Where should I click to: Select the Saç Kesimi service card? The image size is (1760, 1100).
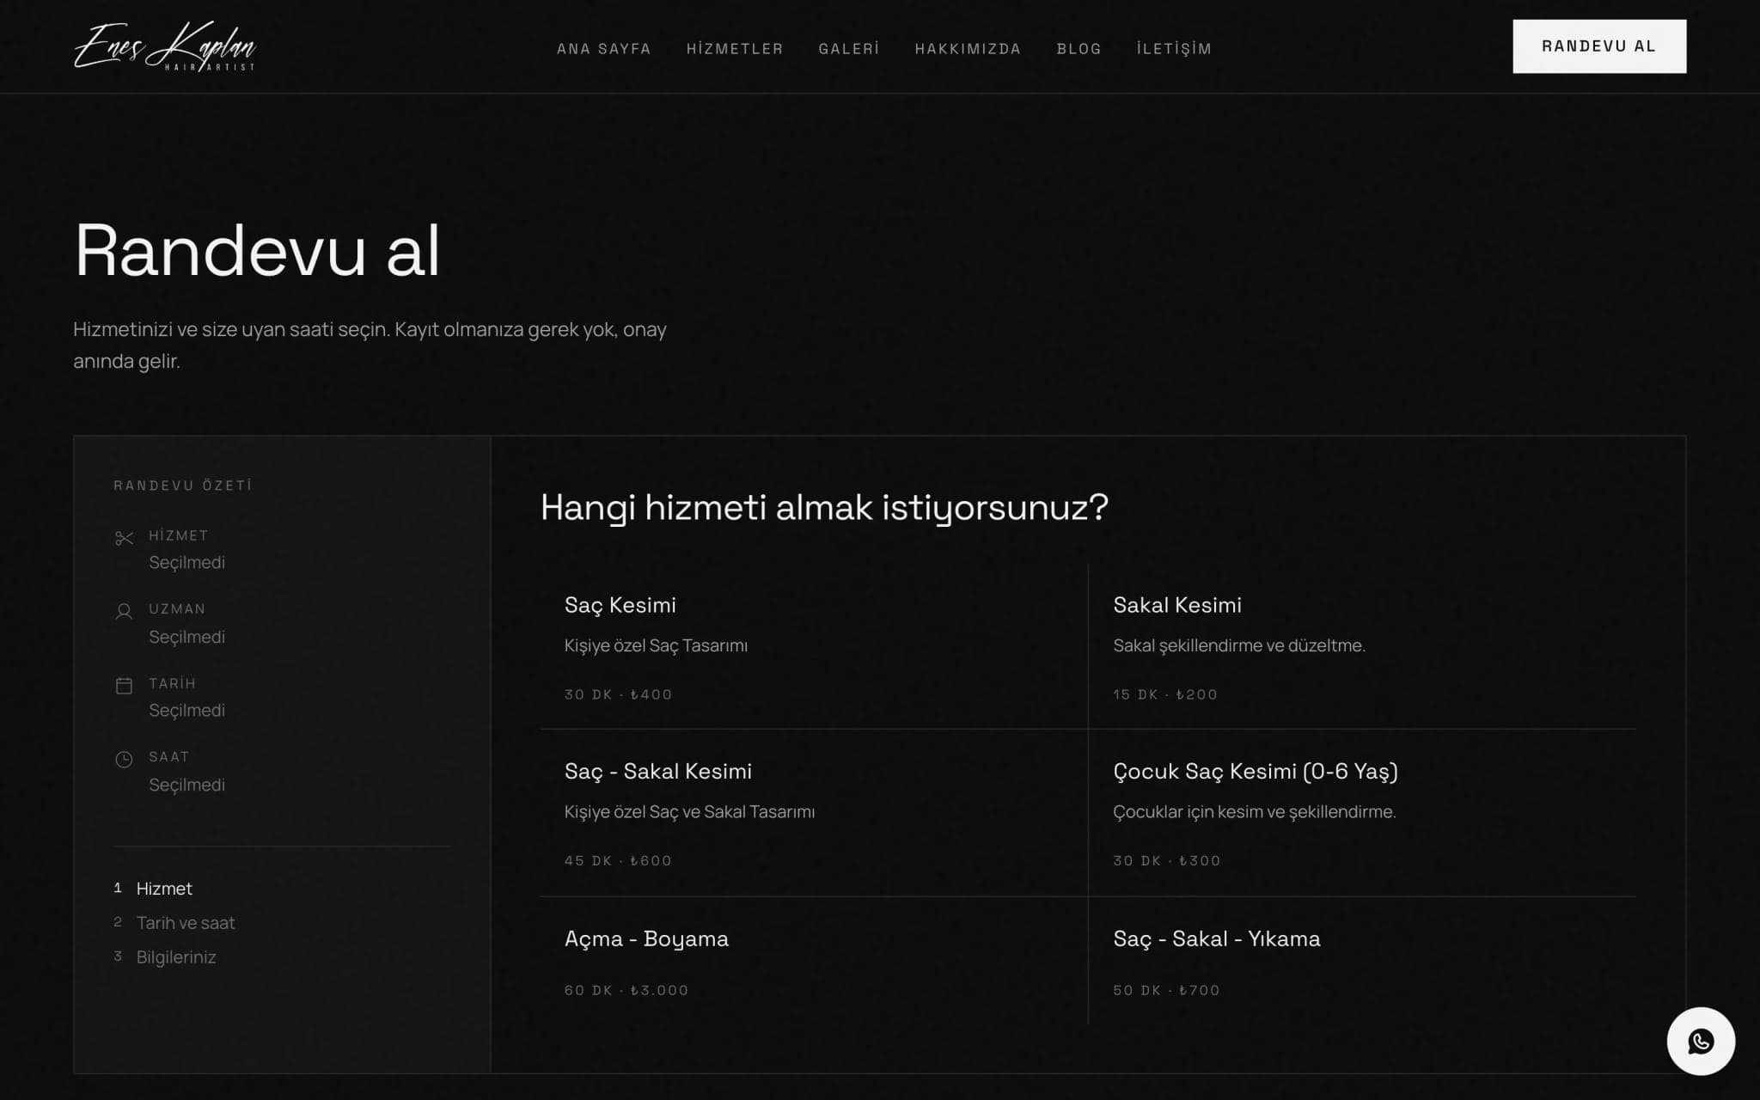pyautogui.click(x=814, y=646)
